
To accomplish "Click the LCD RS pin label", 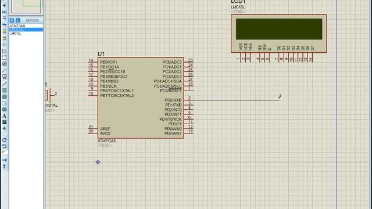I will click(260, 48).
